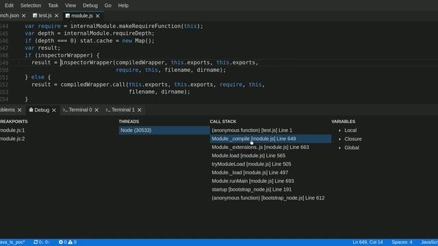Switch to the test.js editor tab
The image size is (438, 246).
45,16
